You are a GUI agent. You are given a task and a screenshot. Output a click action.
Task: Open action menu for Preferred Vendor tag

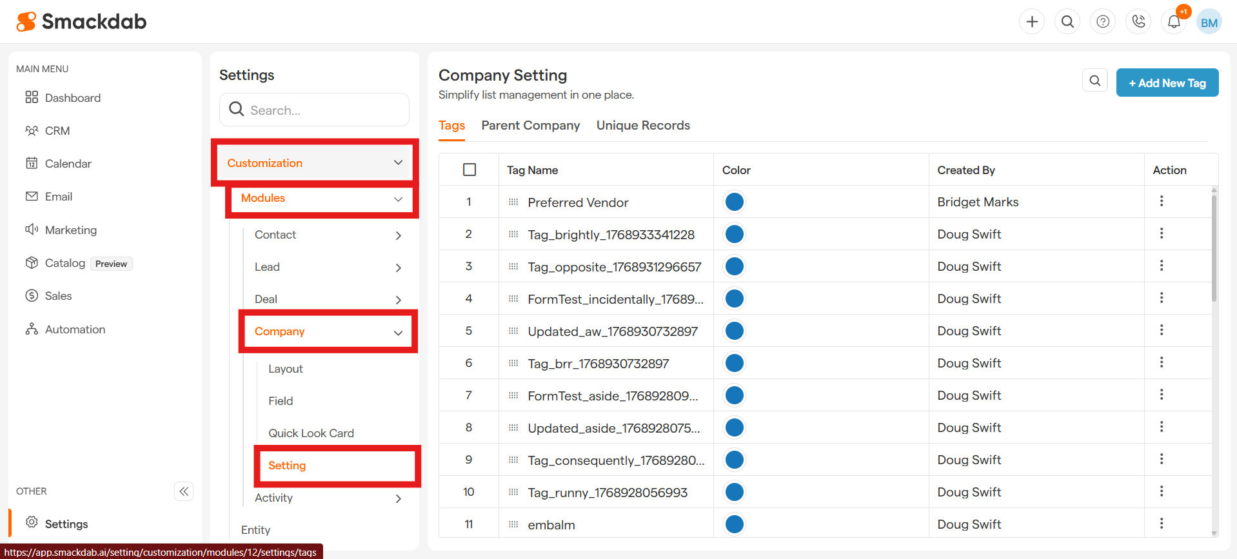pos(1161,201)
